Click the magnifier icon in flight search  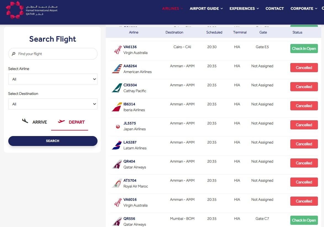pos(14,54)
